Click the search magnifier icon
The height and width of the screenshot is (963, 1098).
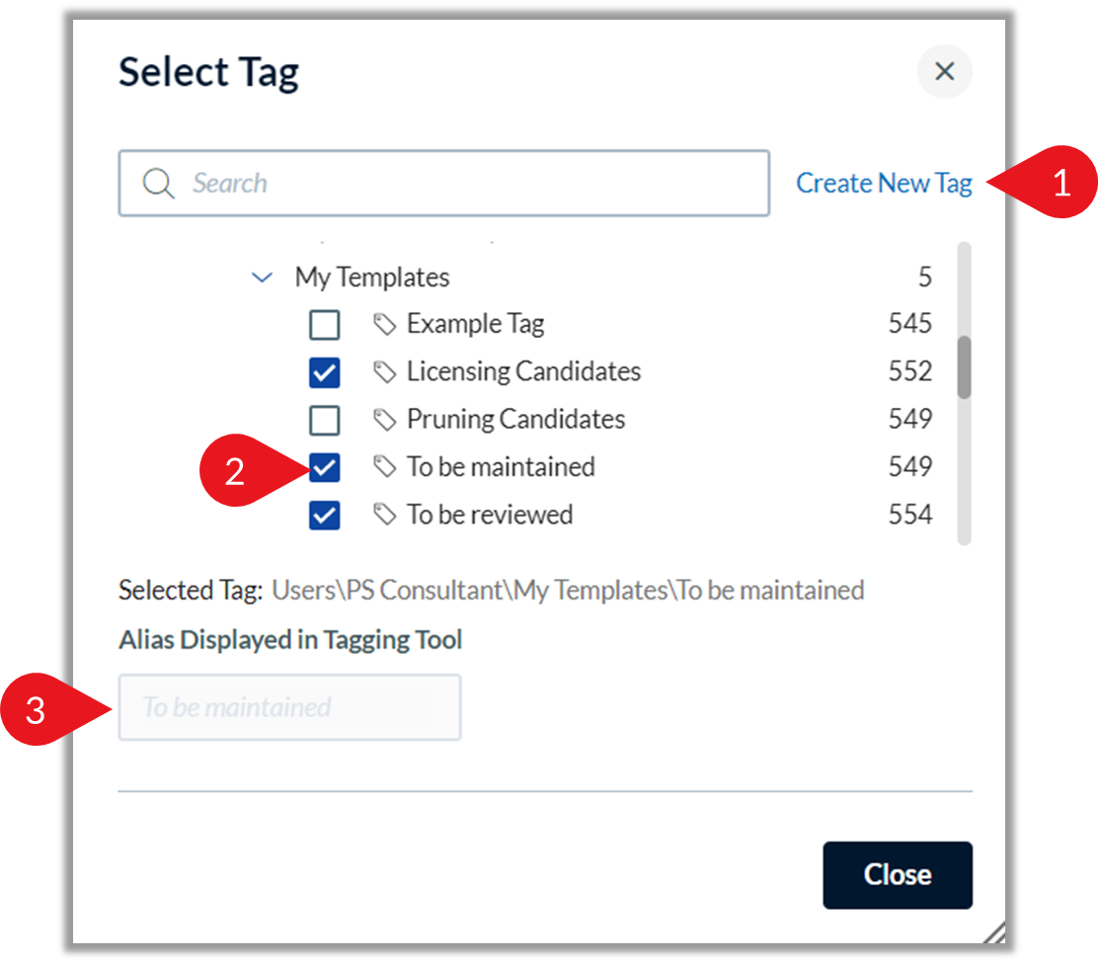point(158,184)
